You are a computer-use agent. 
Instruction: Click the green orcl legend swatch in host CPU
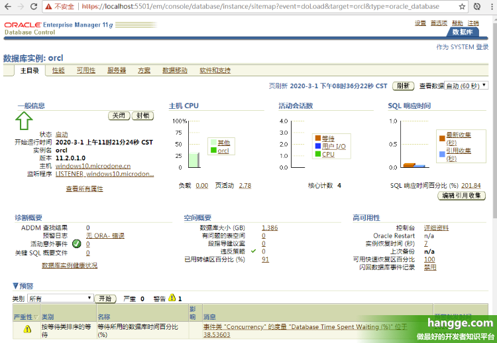click(213, 150)
